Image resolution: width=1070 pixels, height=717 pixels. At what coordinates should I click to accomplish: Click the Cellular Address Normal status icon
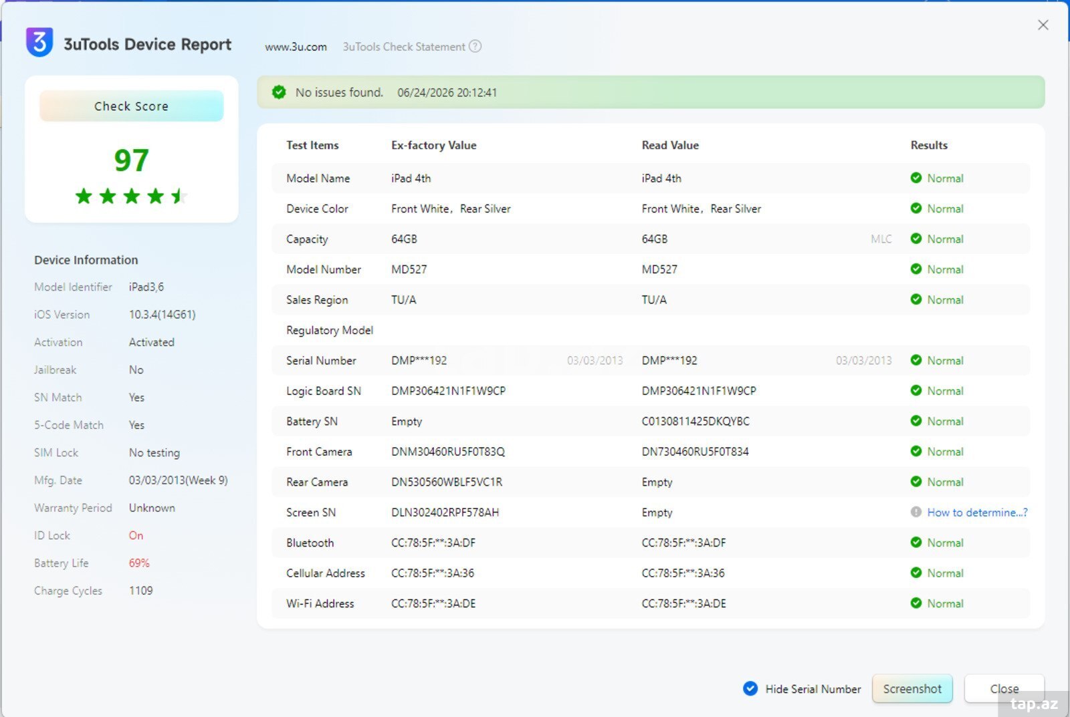pyautogui.click(x=916, y=573)
